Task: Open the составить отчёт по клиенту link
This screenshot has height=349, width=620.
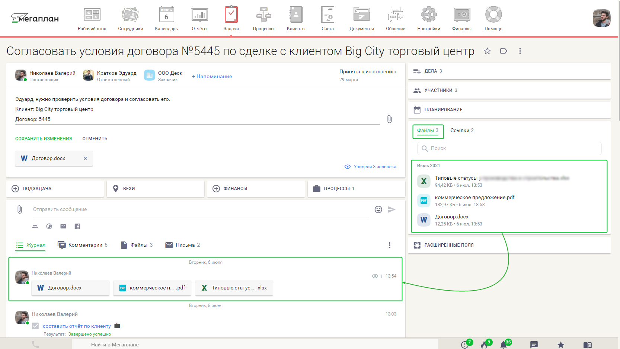Action: tap(77, 326)
